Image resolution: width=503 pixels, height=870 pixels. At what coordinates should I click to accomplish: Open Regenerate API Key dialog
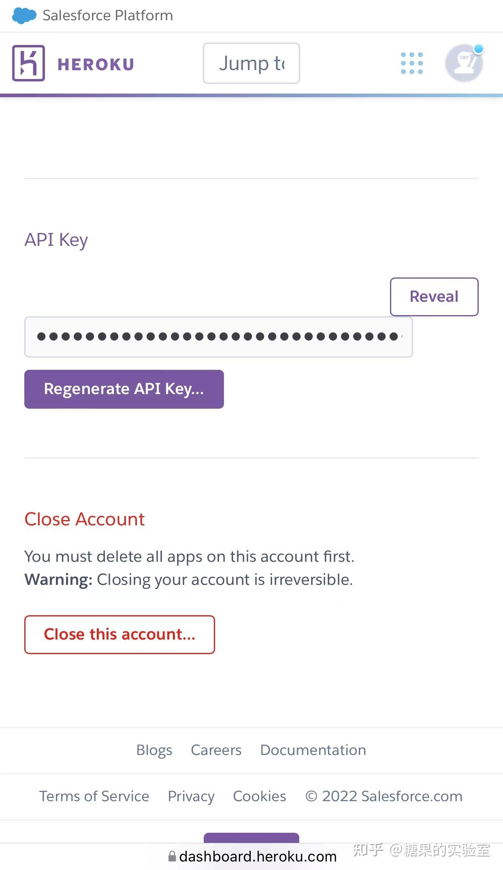(124, 389)
